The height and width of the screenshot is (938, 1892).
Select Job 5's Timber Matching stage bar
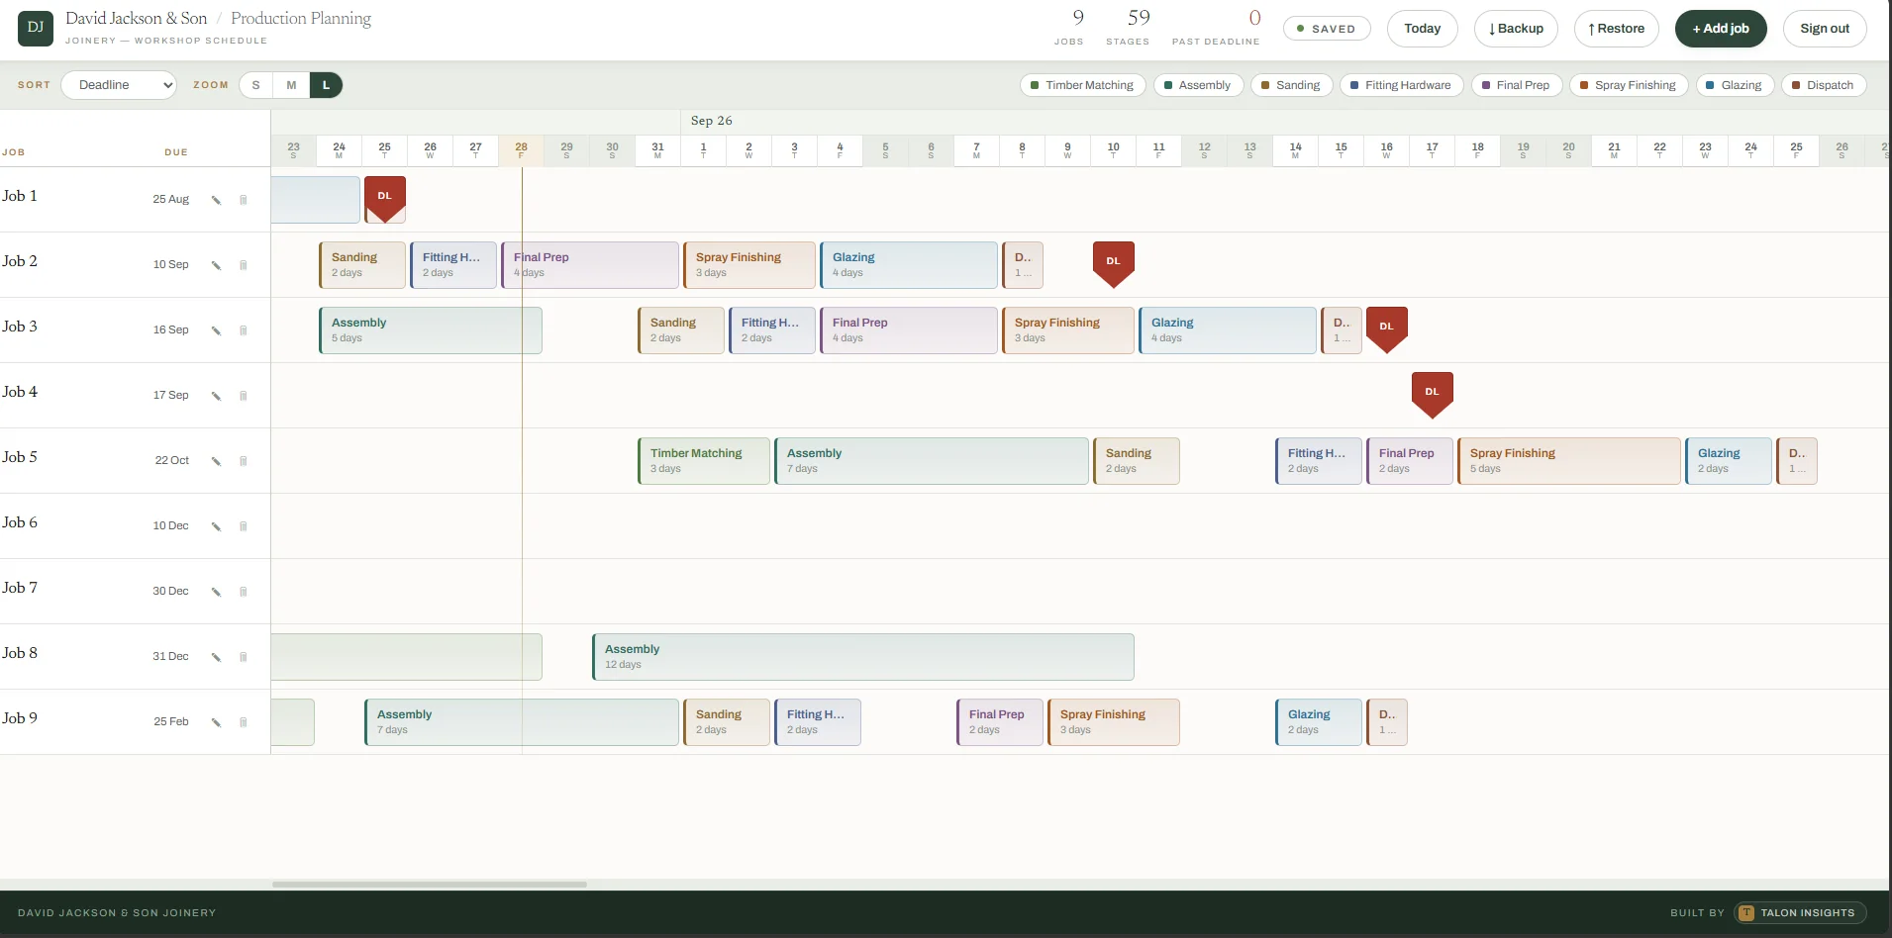704,461
